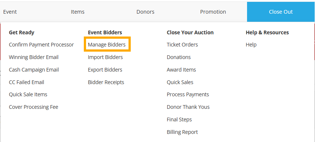Open Confirm Payment Processor
Image resolution: width=315 pixels, height=142 pixels.
(x=41, y=45)
